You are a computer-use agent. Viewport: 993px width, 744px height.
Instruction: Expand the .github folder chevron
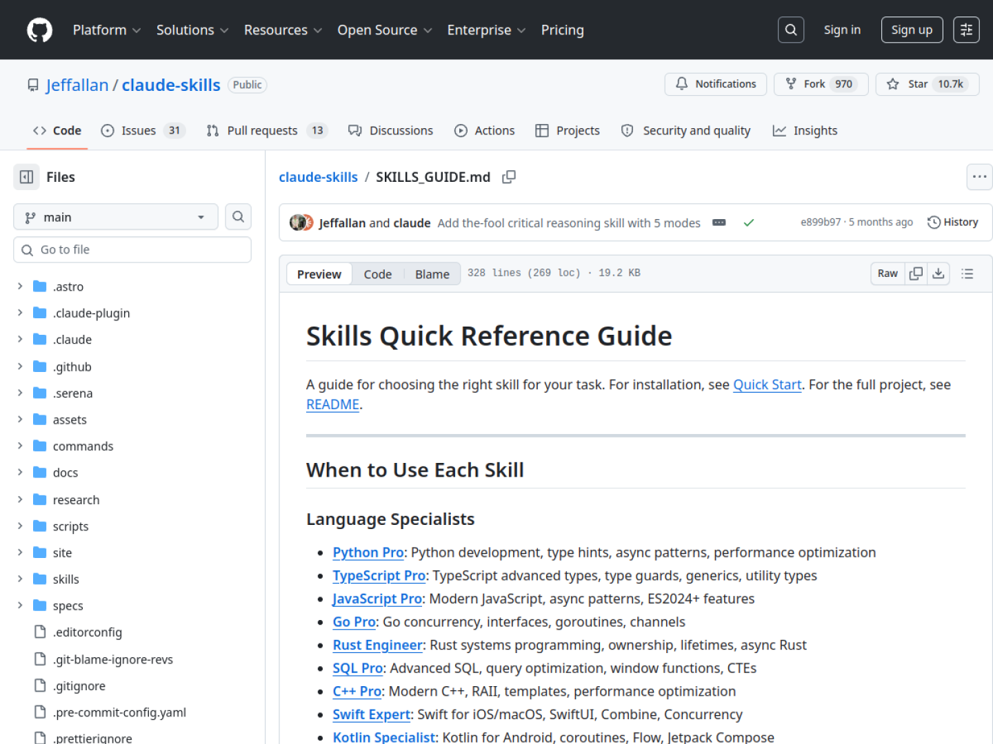(20, 366)
